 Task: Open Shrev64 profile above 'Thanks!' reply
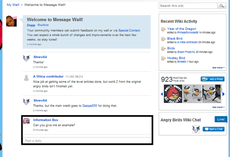tap(40, 57)
